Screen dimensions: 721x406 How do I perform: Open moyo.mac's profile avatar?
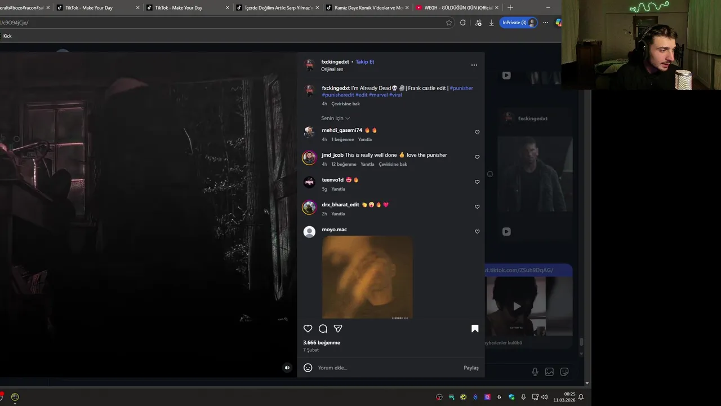pyautogui.click(x=309, y=232)
